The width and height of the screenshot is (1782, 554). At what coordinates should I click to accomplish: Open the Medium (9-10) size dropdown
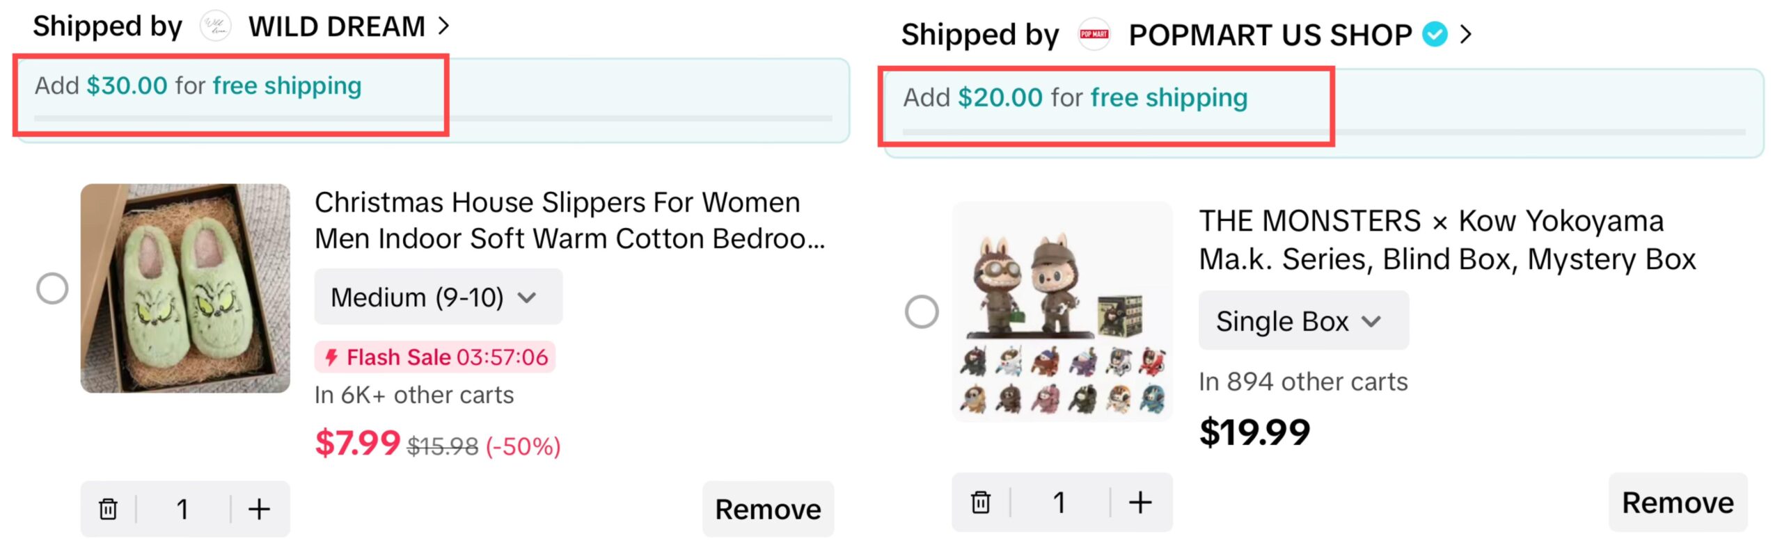[x=438, y=298]
